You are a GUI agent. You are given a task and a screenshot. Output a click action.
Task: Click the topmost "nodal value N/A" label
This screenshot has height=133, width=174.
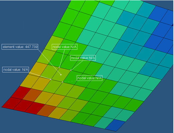click(65, 47)
